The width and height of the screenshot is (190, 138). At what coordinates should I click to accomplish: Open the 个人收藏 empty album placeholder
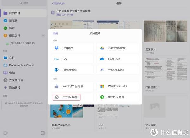click(x=155, y=107)
